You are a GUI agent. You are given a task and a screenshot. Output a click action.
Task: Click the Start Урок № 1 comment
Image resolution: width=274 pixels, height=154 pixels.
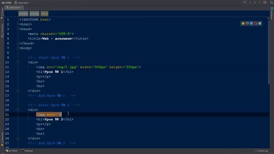coord(54,57)
